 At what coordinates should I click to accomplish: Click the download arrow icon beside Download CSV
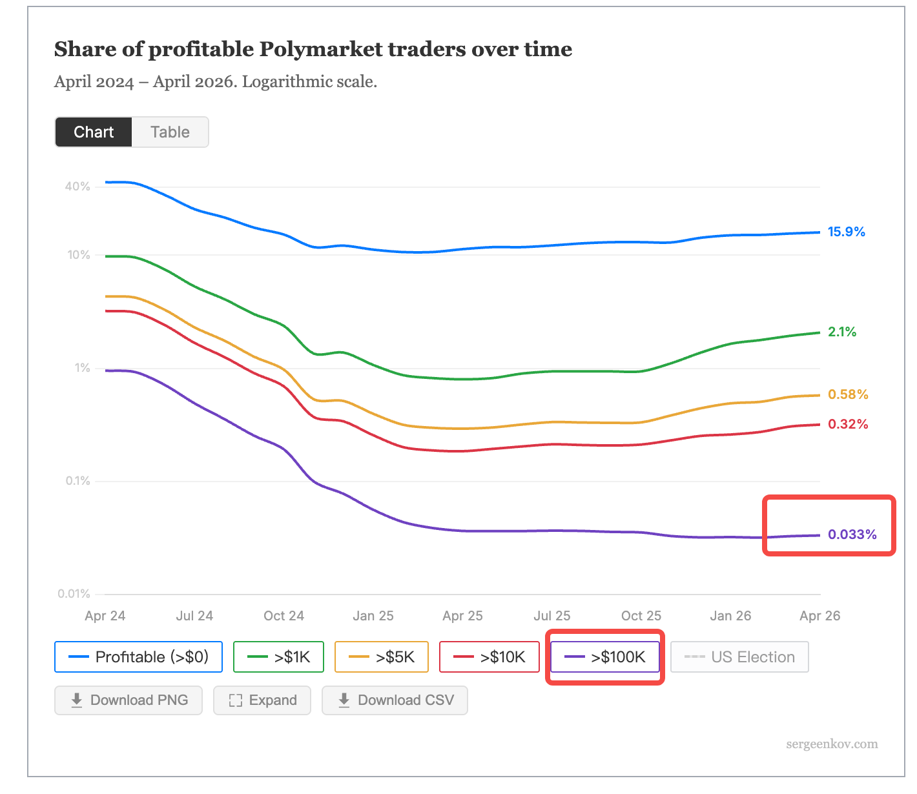[344, 700]
